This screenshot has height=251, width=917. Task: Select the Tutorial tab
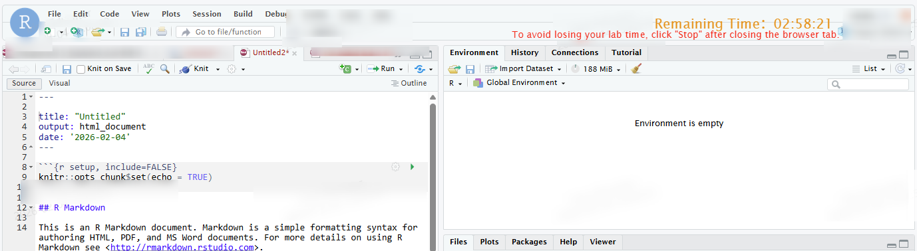pos(626,53)
